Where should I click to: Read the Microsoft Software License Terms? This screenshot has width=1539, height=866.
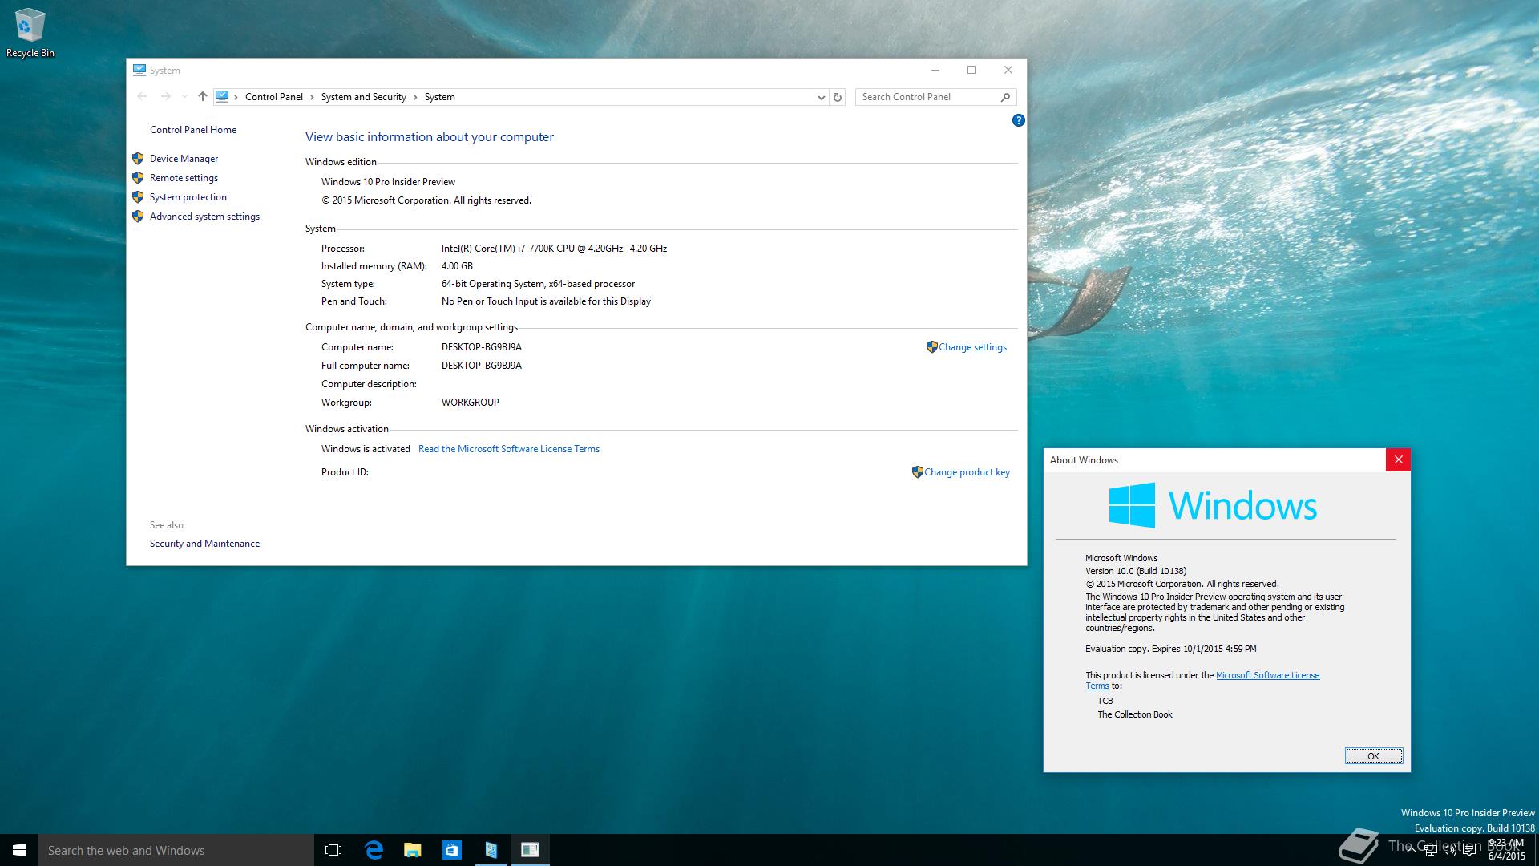click(x=509, y=449)
